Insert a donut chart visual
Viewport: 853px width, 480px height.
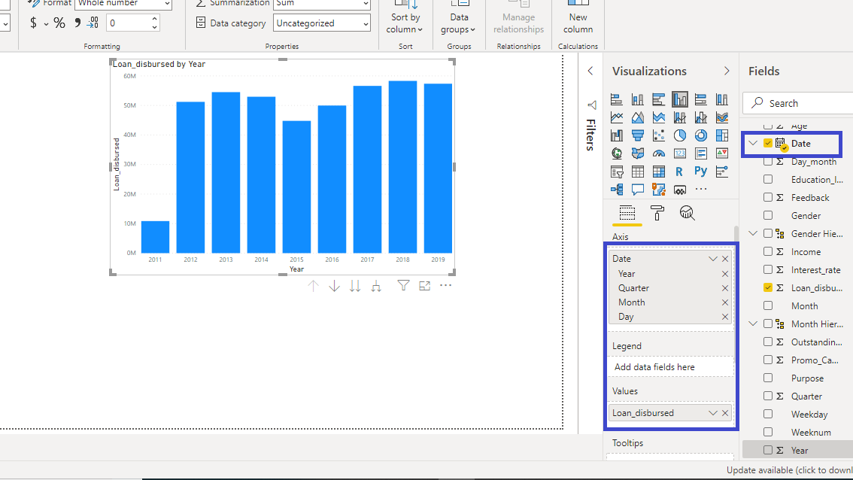coord(701,135)
